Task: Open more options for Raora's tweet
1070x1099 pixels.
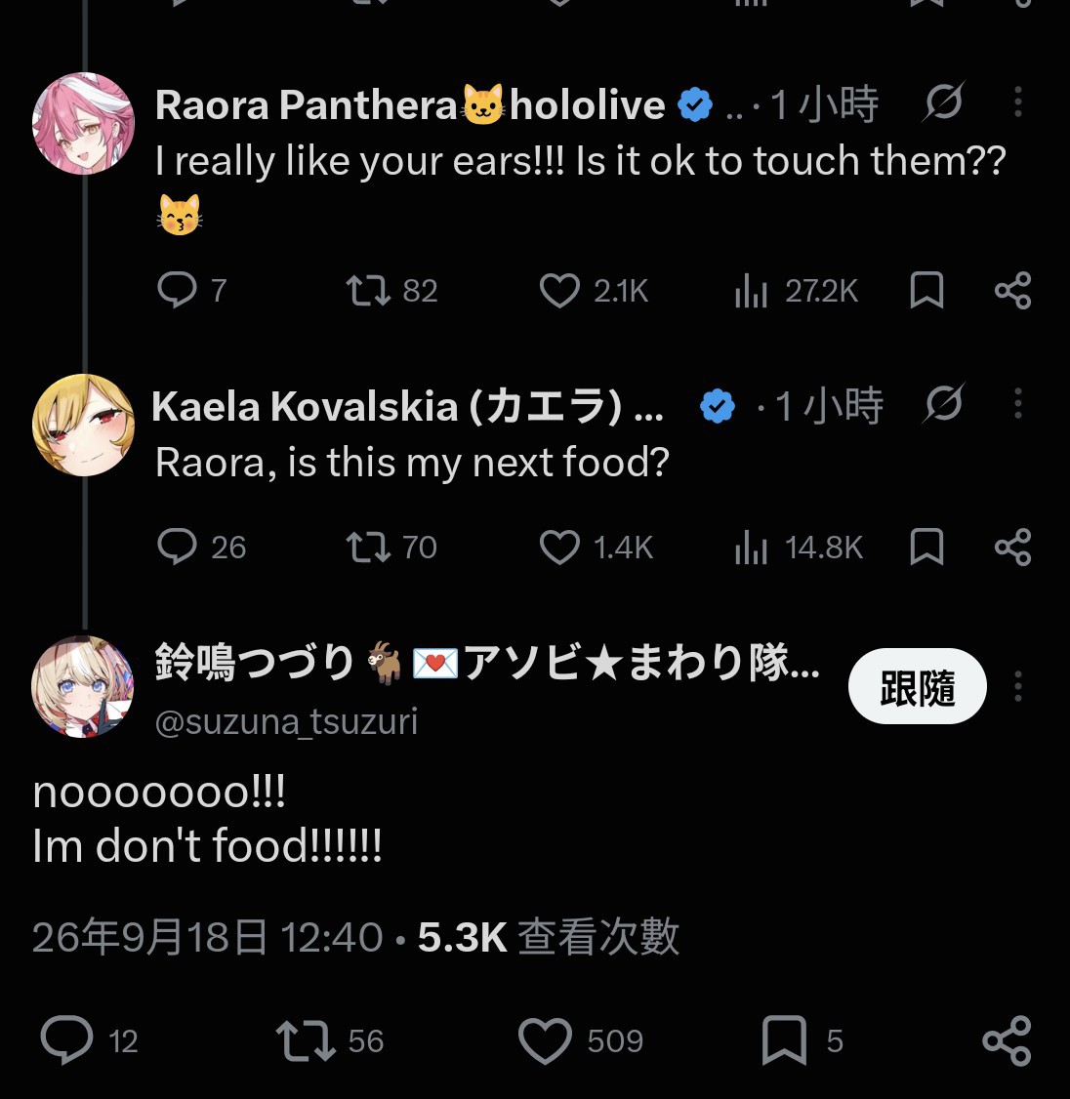Action: [x=1018, y=102]
